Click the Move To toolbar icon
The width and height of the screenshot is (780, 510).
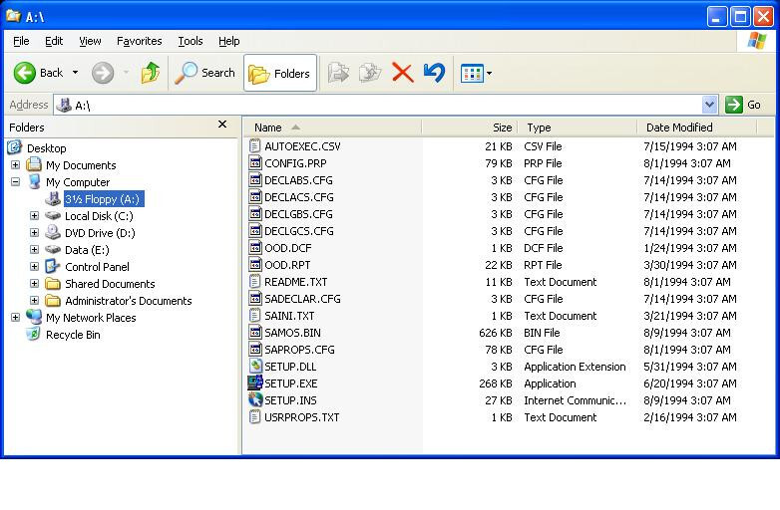tap(338, 73)
